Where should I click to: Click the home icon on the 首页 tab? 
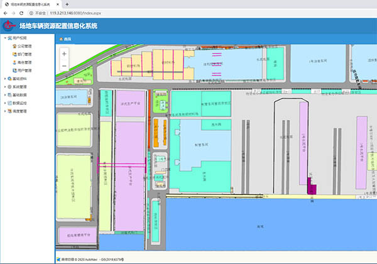coord(61,39)
